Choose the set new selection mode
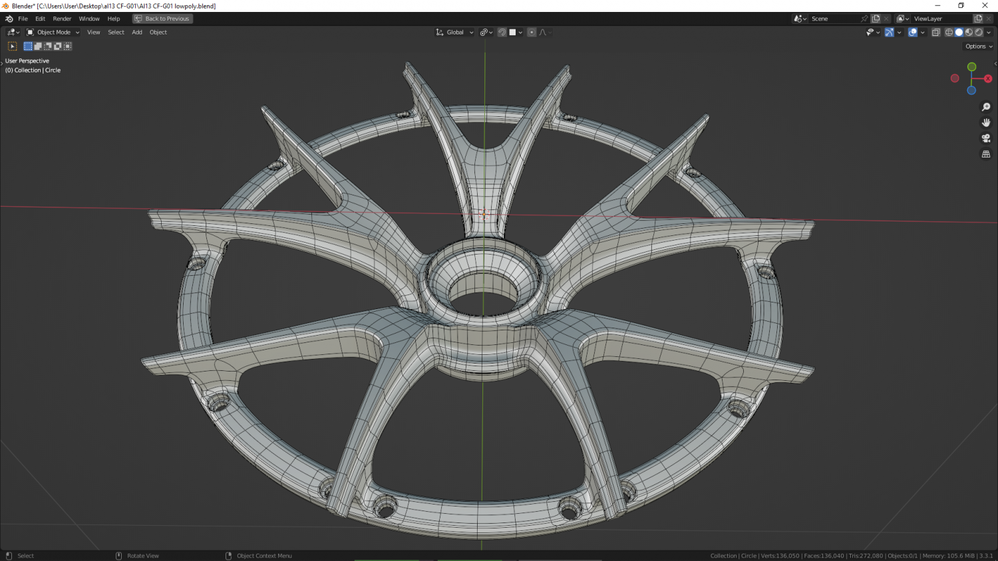 pos(28,47)
